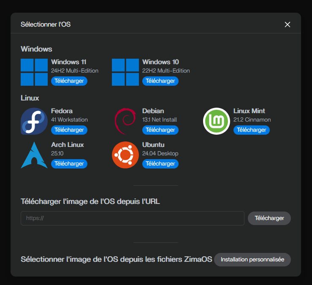Select the Windows 10 title text

160,62
